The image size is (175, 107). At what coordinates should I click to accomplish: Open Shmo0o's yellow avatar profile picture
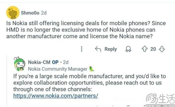point(13,13)
